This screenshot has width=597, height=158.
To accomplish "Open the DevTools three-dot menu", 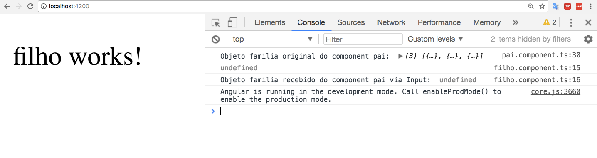I will pyautogui.click(x=571, y=22).
